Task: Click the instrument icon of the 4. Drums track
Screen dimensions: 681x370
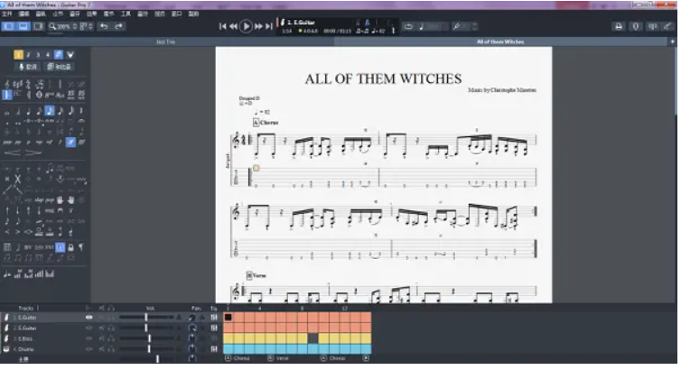Action: [x=7, y=348]
